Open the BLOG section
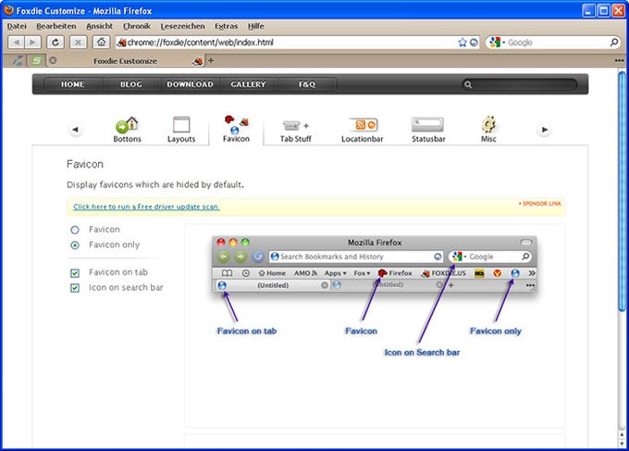Screen dimensions: 629x451 (131, 84)
